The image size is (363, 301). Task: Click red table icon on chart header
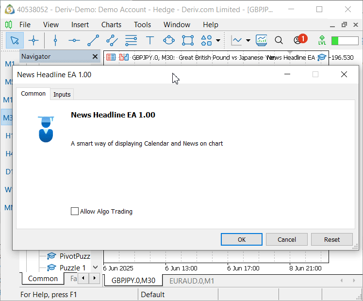[x=111, y=57]
